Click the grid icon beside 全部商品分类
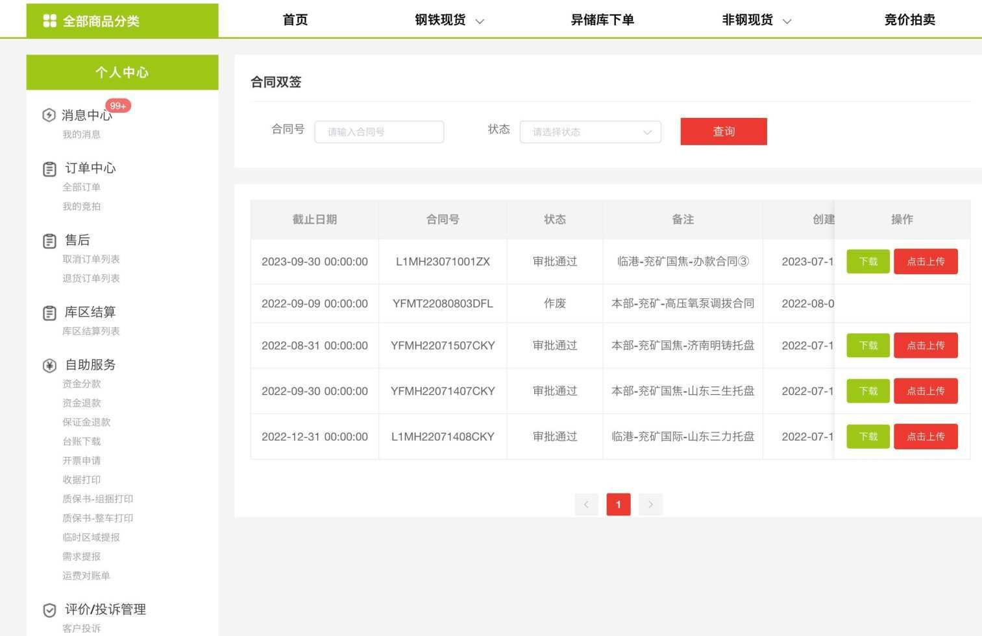 click(x=49, y=21)
